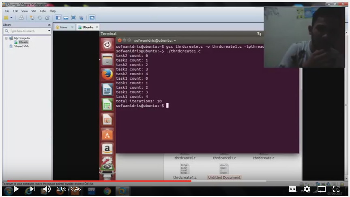Collapse the My Computer tree node
350x197 pixels.
[6, 38]
